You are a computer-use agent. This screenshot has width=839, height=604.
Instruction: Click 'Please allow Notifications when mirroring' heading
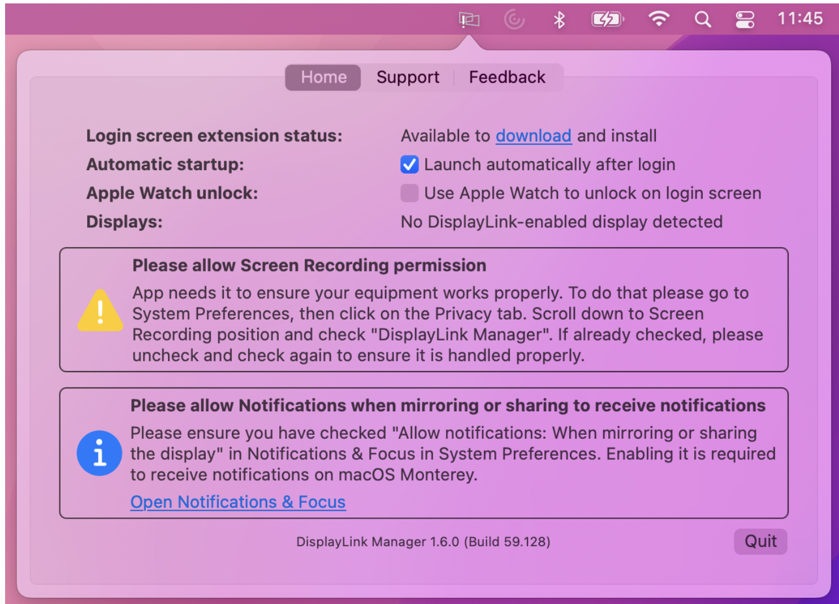click(x=448, y=405)
